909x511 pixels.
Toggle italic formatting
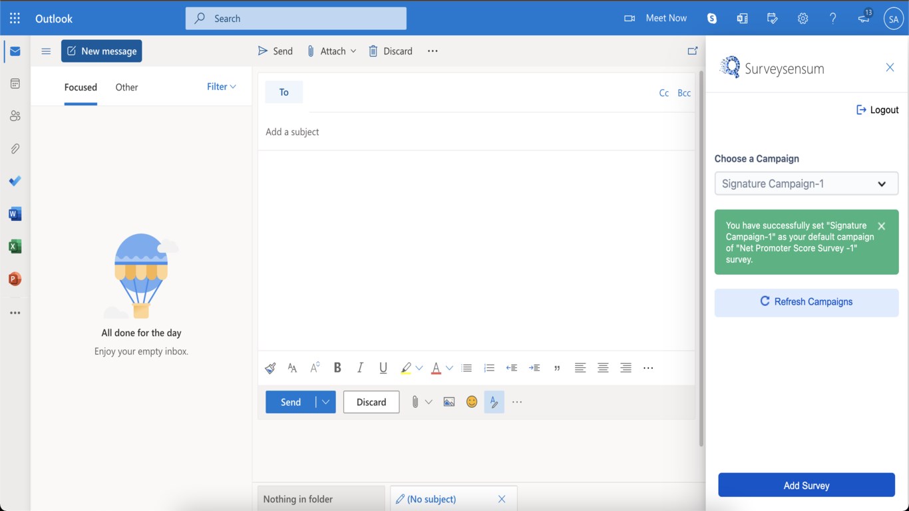click(360, 368)
